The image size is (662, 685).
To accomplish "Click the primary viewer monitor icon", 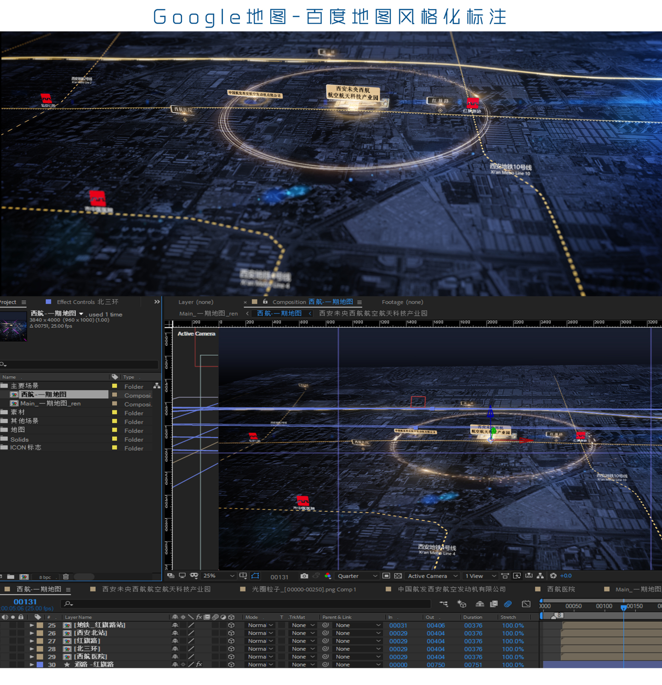I will click(x=182, y=576).
